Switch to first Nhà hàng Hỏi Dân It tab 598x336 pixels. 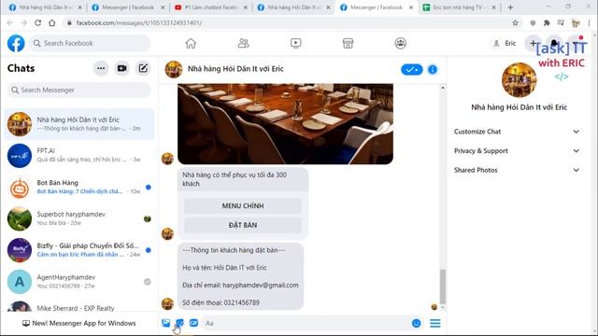point(45,7)
